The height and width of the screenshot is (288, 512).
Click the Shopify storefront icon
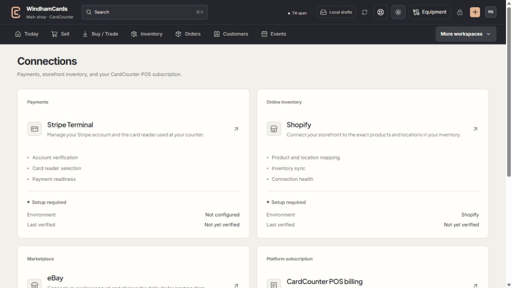pos(274,129)
